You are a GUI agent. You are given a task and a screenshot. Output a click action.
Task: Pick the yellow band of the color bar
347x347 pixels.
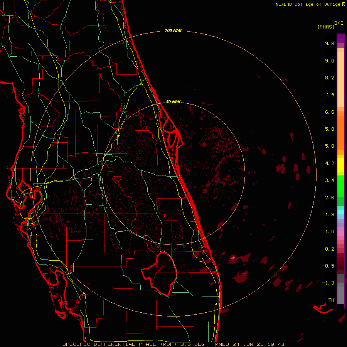[340, 165]
